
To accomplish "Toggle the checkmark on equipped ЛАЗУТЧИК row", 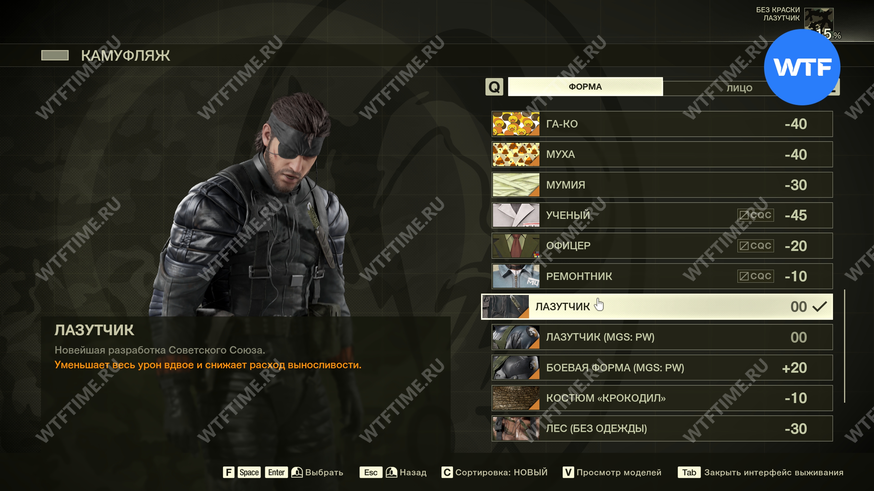I will point(819,307).
